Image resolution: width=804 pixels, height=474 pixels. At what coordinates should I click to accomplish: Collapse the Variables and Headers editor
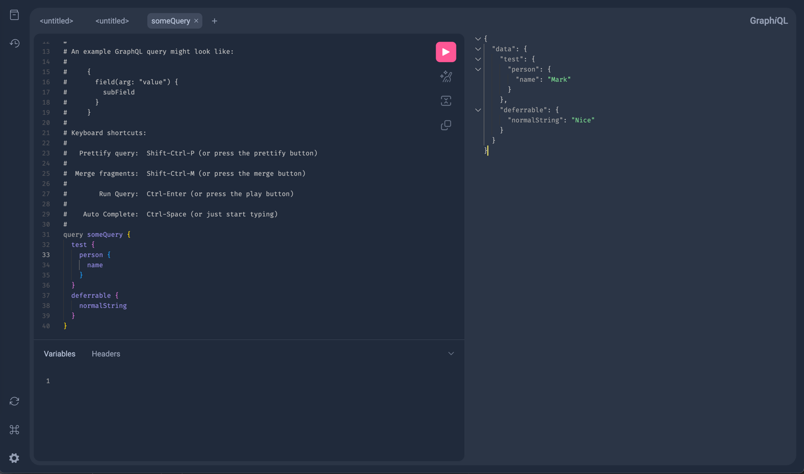pos(451,353)
